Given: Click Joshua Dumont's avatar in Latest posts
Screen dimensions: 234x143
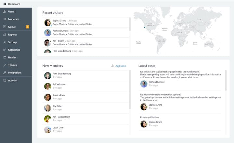Looking at the screenshot, I should point(144,84).
